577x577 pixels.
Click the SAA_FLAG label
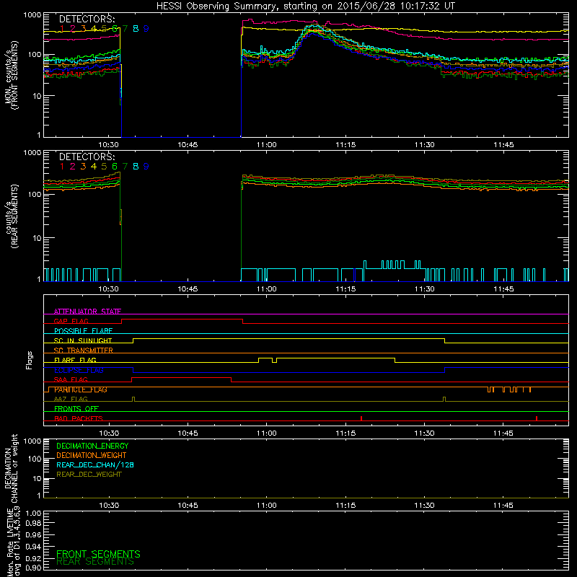pos(71,379)
